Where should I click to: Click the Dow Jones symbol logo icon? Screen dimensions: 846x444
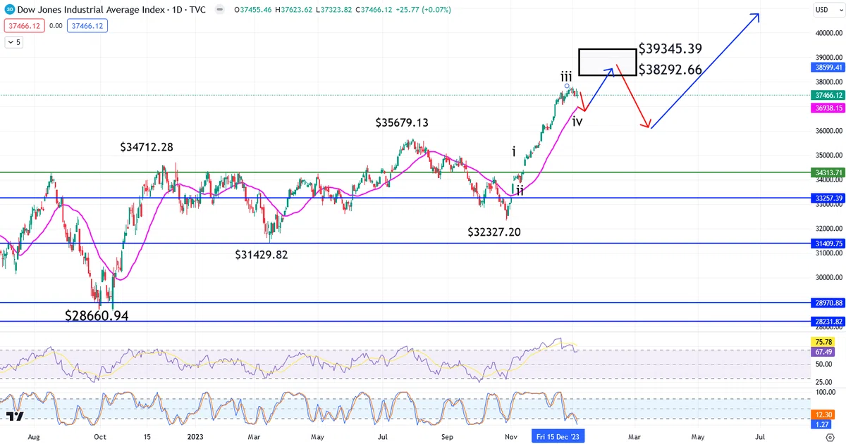(9, 10)
